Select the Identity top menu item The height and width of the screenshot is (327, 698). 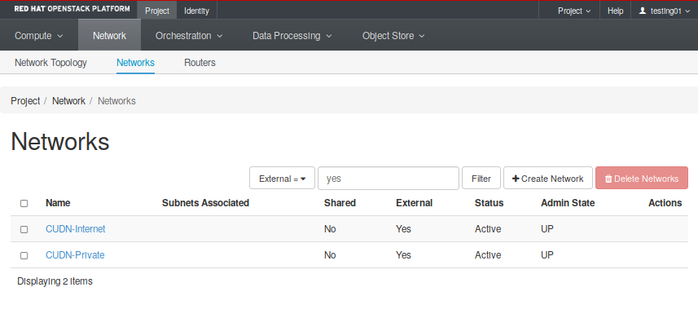tap(196, 11)
